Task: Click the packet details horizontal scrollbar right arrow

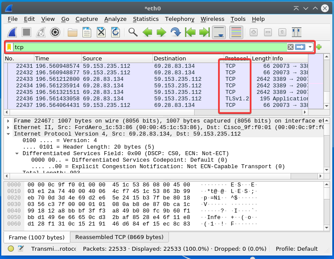Action: click(321, 176)
